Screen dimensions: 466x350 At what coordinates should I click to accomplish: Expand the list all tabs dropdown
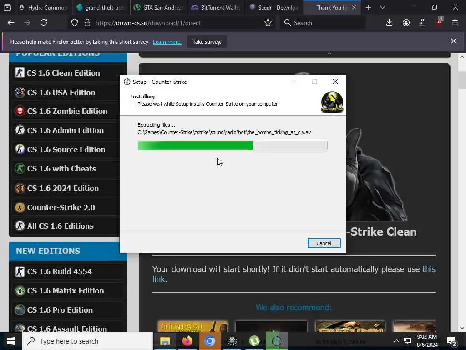[x=383, y=7]
